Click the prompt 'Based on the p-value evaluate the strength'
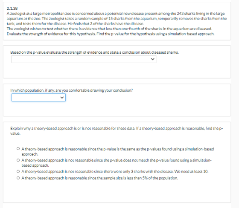The image size is (239, 208). point(94,52)
